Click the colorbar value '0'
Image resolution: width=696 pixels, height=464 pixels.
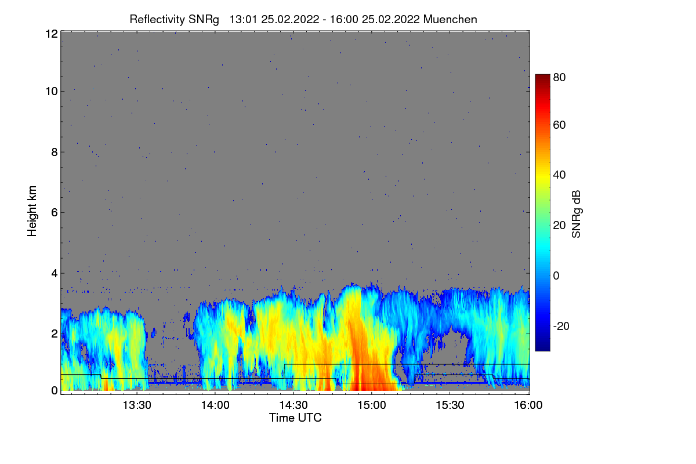click(x=557, y=275)
